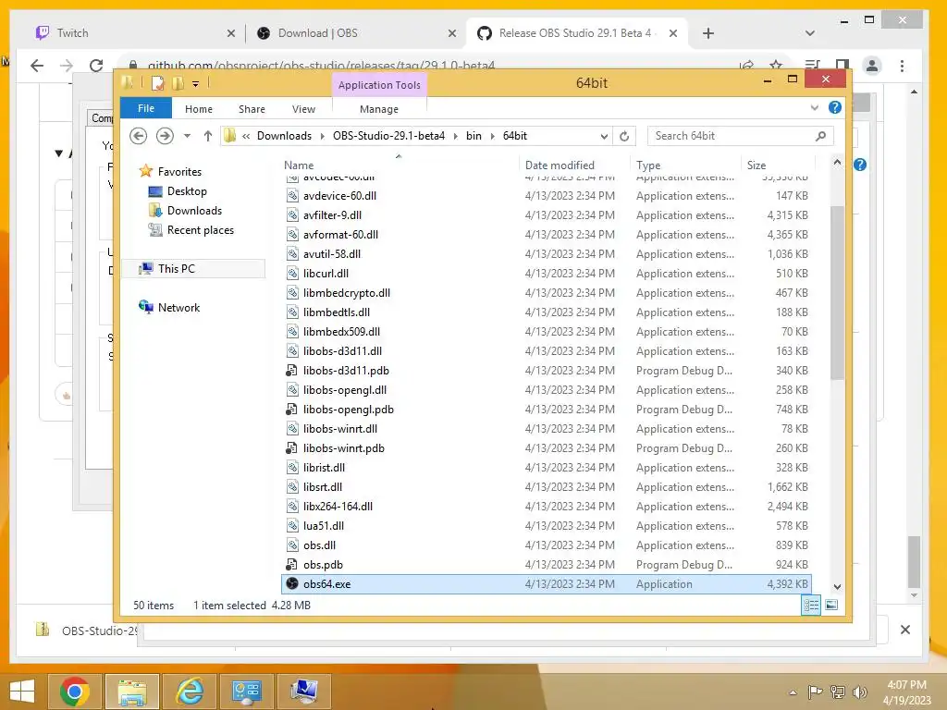Switch to details view layout icon
Image resolution: width=947 pixels, height=710 pixels.
pos(811,605)
